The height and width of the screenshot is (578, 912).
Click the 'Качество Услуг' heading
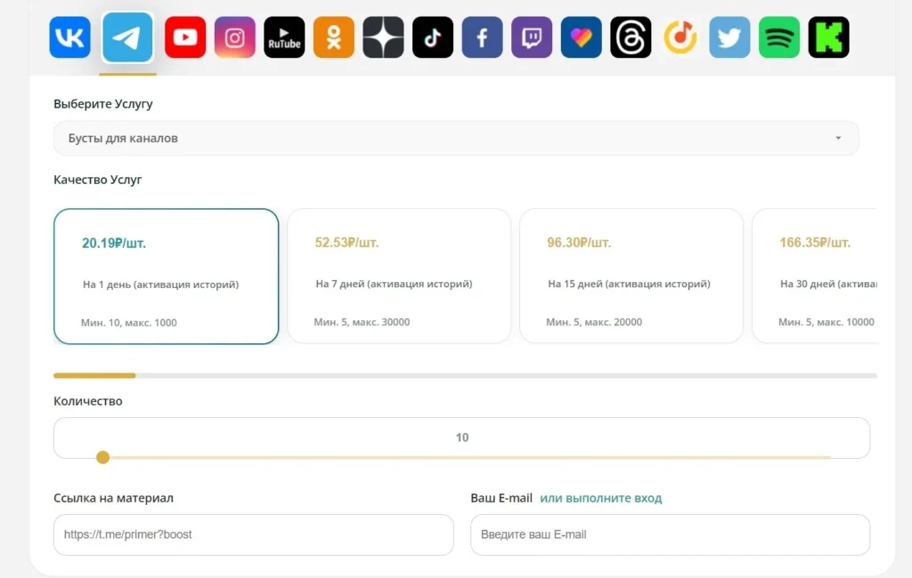[x=98, y=180]
